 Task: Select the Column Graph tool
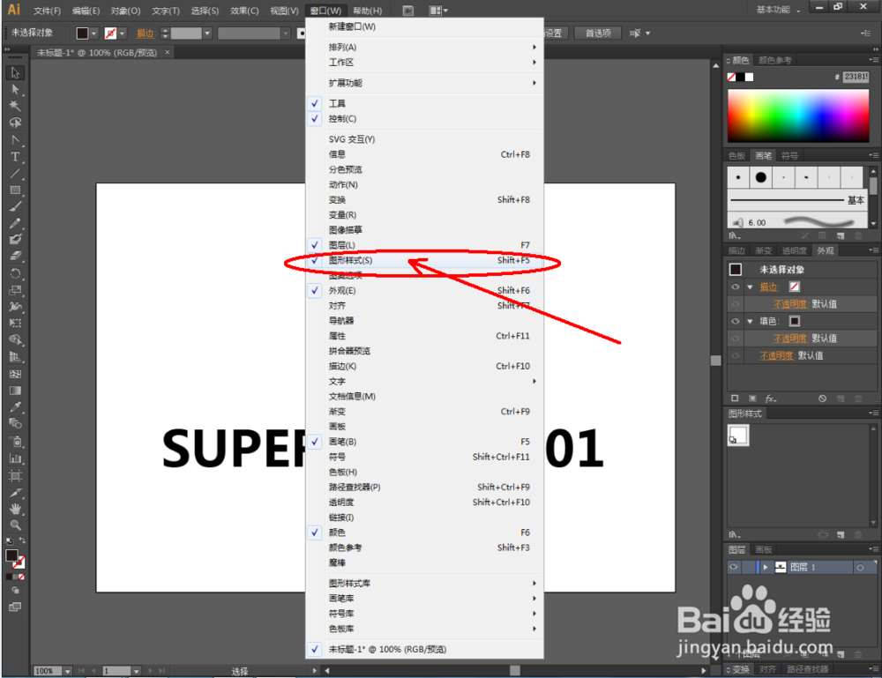coord(15,458)
